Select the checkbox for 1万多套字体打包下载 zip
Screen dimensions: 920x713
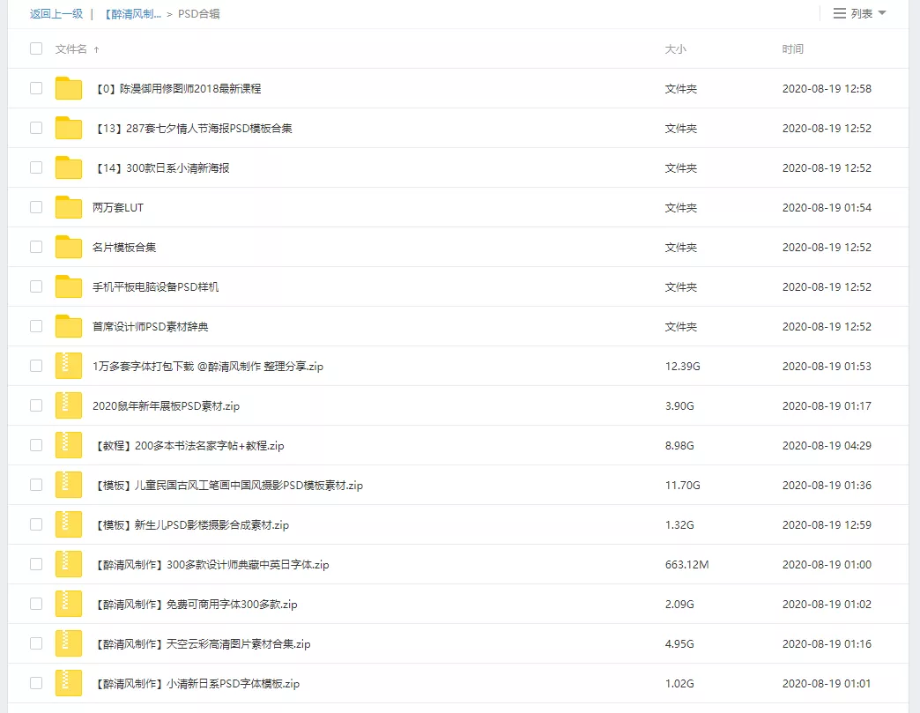[36, 366]
